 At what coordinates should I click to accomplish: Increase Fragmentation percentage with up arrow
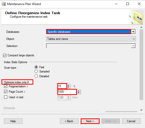pos(68,85)
